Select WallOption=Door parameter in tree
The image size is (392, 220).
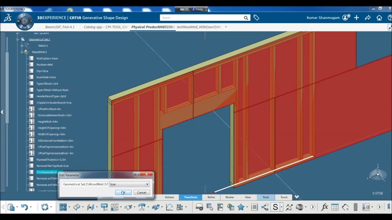47,58
